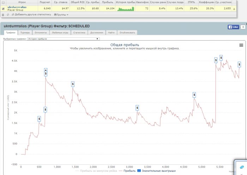The height and width of the screenshot is (175, 247).
Task: Click the trash icon below player row
Action: click(3, 15)
